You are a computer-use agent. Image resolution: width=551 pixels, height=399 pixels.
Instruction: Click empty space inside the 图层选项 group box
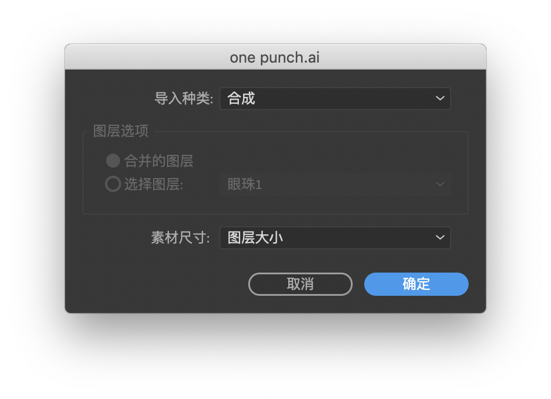click(316, 154)
